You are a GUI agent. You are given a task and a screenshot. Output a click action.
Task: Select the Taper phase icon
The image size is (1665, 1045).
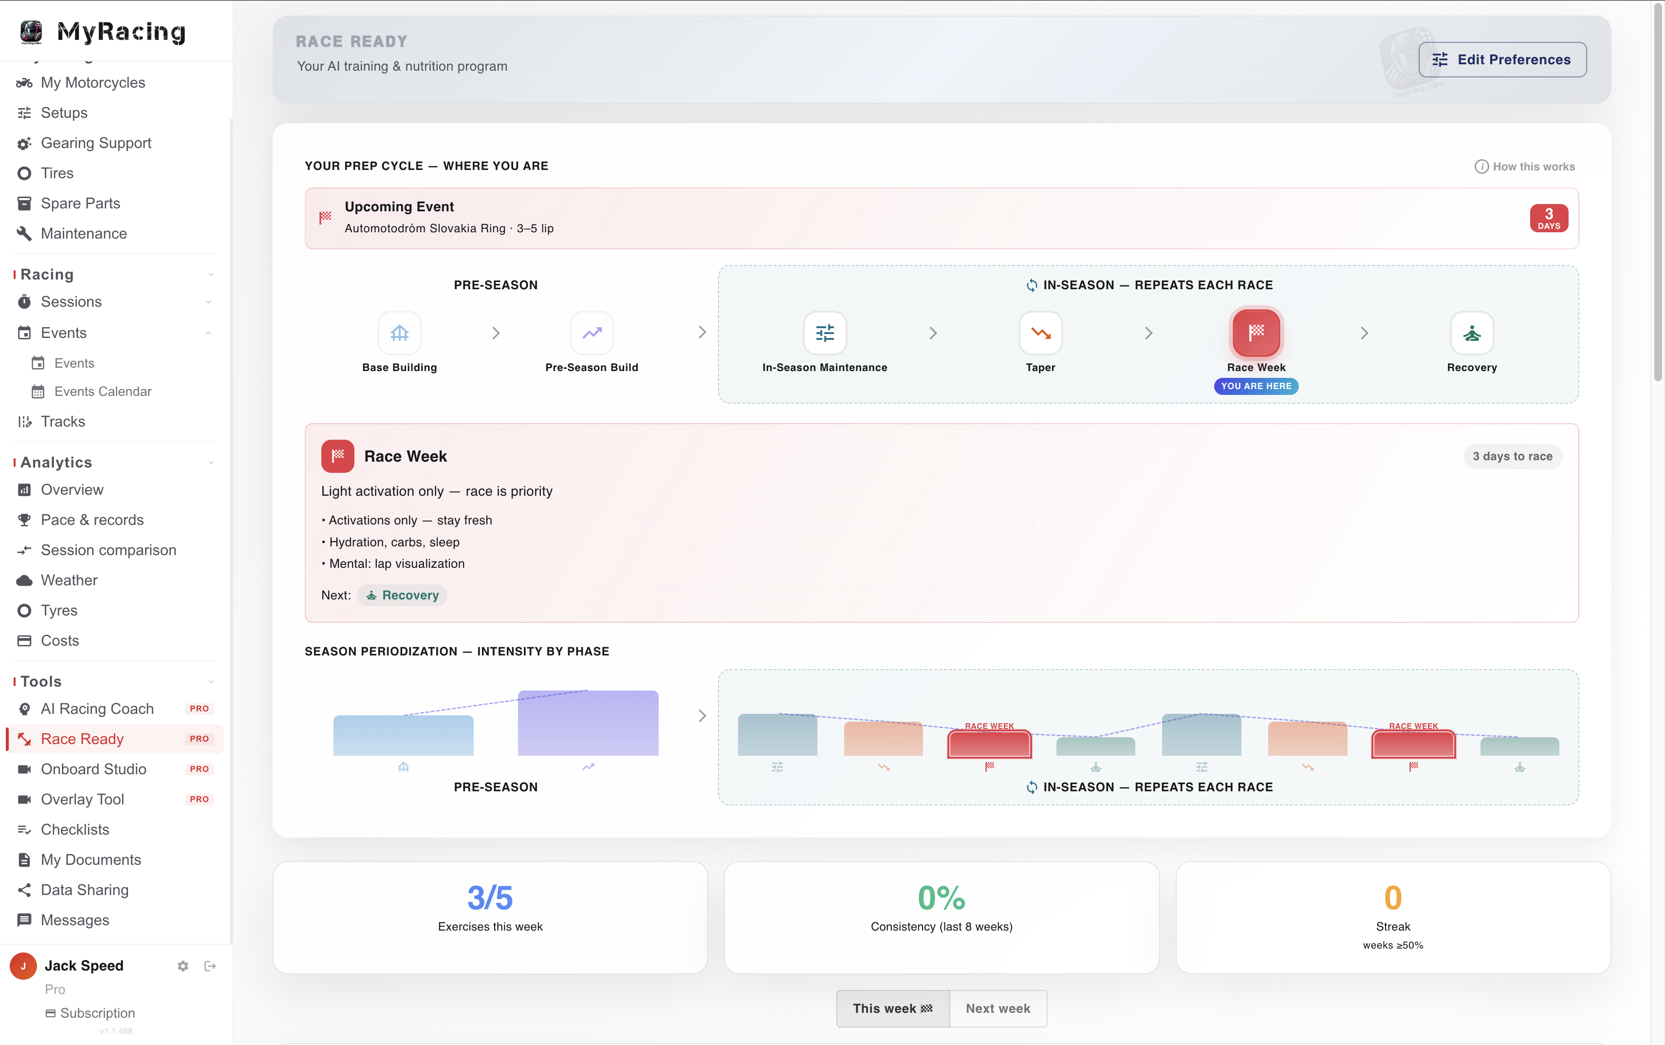pyautogui.click(x=1040, y=333)
